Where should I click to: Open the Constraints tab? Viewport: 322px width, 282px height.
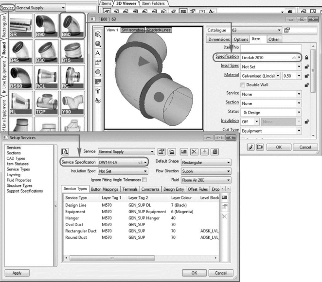[150, 189]
